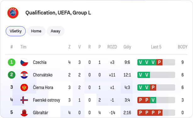This screenshot has width=193, height=118.
Task: Click the Qualification, UEFA, Group L title
Action: (x=58, y=13)
